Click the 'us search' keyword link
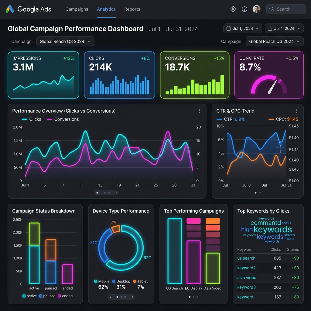311x311 pixels. [246, 258]
